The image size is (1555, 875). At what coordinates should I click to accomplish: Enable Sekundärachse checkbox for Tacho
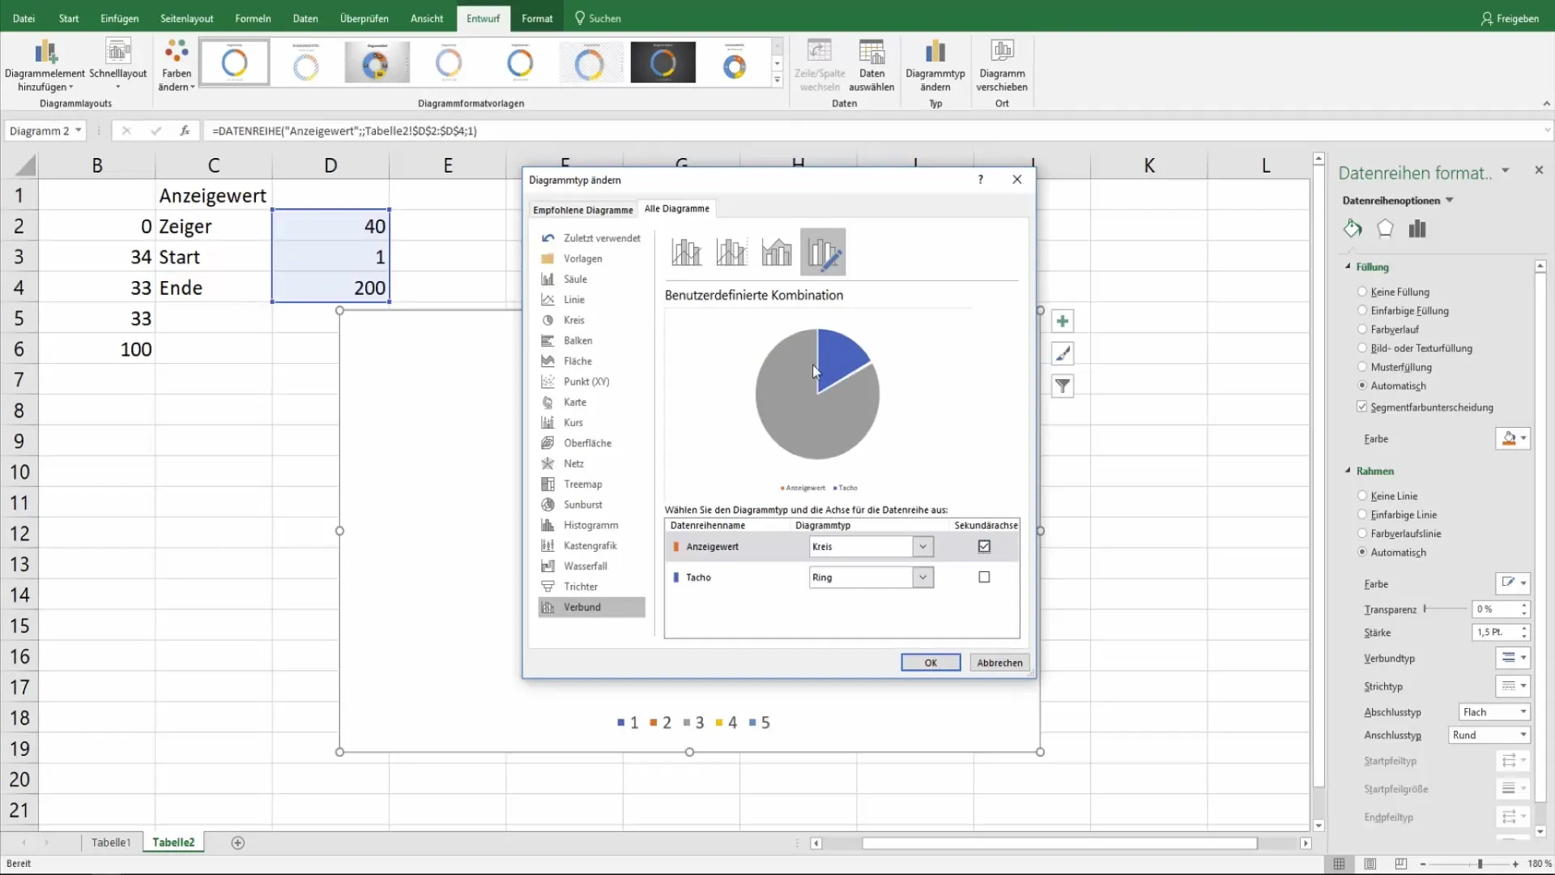(984, 577)
